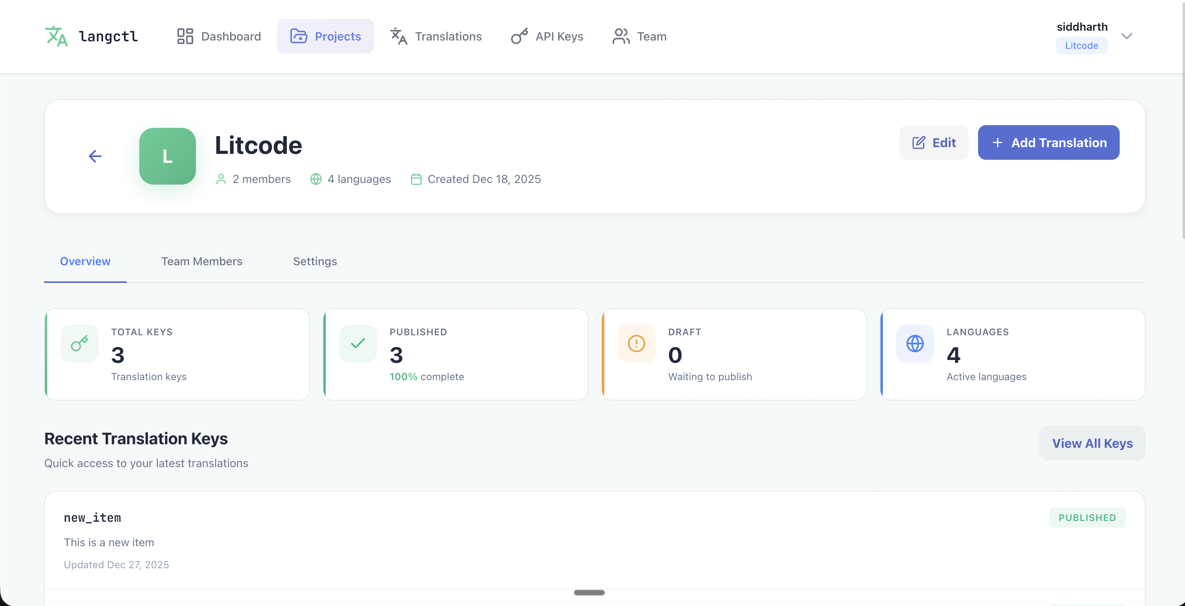The width and height of the screenshot is (1185, 606).
Task: Click the Edit button
Action: click(x=933, y=142)
